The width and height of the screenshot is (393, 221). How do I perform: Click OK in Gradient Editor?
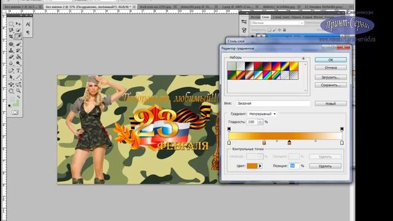coord(330,60)
